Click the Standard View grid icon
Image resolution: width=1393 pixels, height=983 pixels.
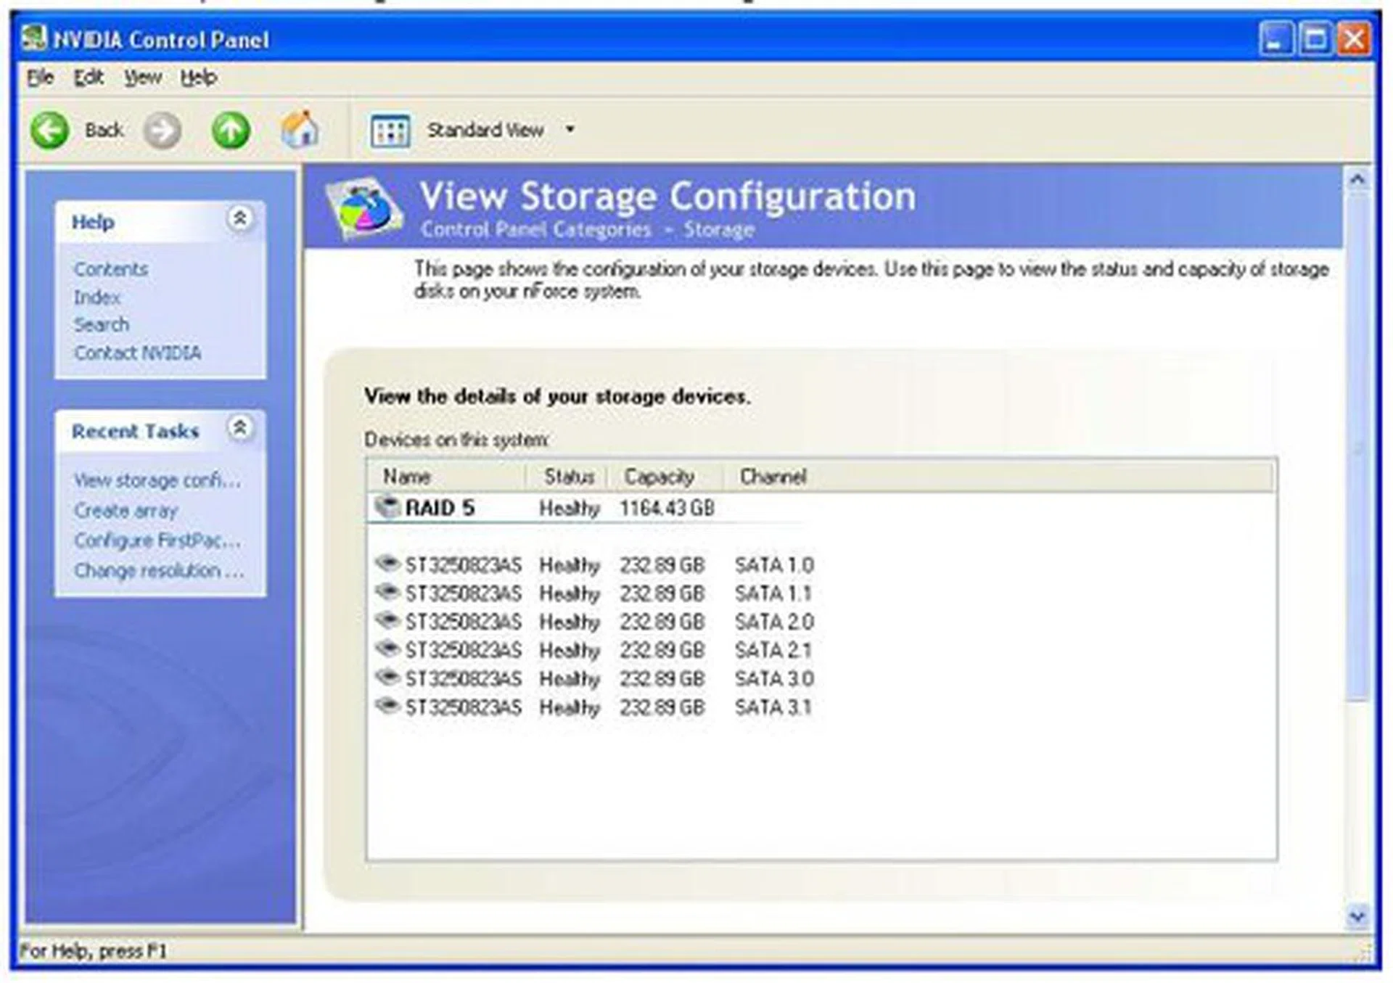(390, 131)
